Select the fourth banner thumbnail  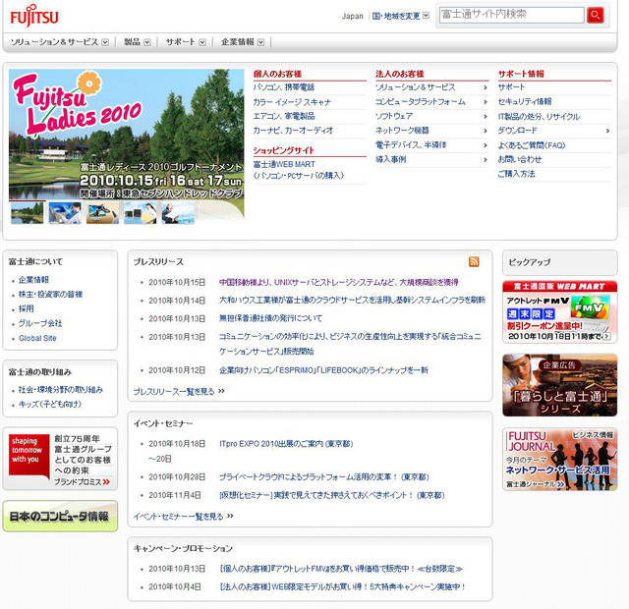141,212
